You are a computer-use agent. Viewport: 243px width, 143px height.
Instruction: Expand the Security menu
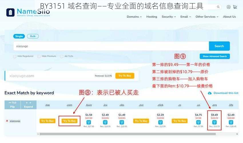[x=169, y=17]
